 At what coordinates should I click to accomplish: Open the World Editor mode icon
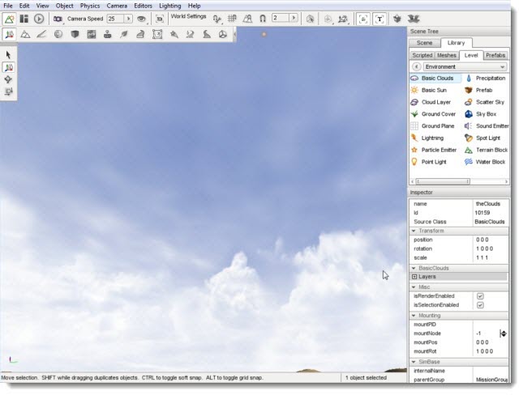pyautogui.click(x=10, y=19)
